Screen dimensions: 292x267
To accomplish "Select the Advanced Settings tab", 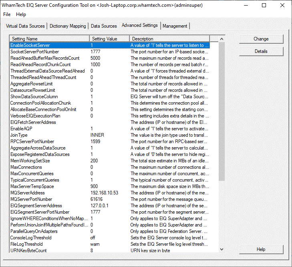I will (x=140, y=25).
